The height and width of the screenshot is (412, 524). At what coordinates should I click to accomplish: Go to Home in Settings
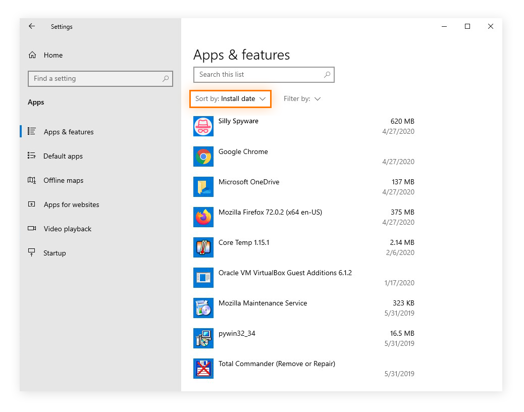(53, 55)
